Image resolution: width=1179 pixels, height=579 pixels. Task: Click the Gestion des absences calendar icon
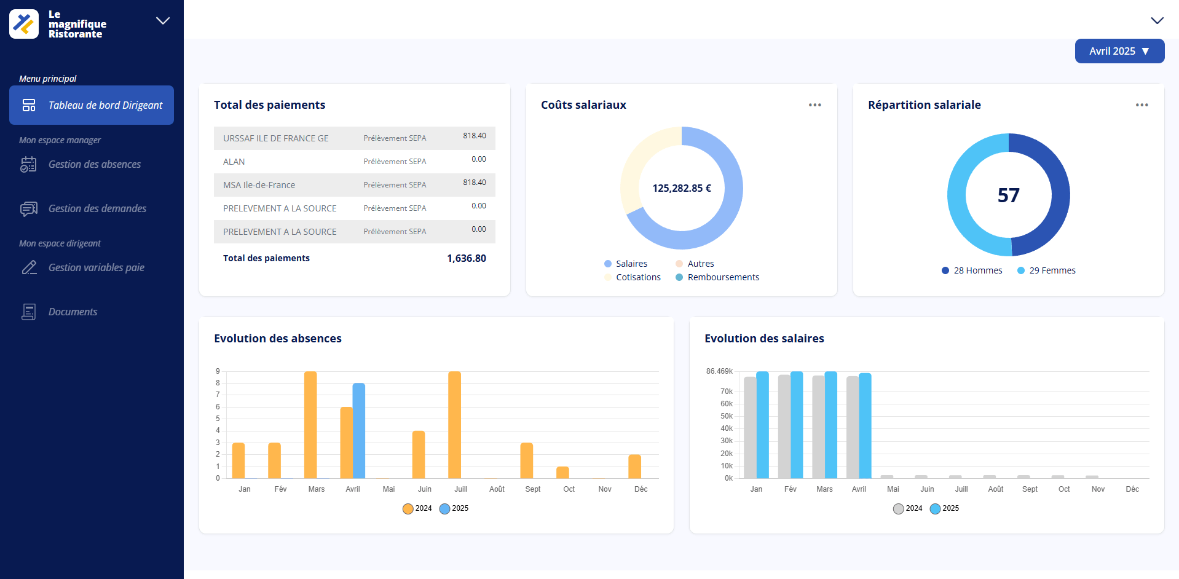tap(28, 164)
